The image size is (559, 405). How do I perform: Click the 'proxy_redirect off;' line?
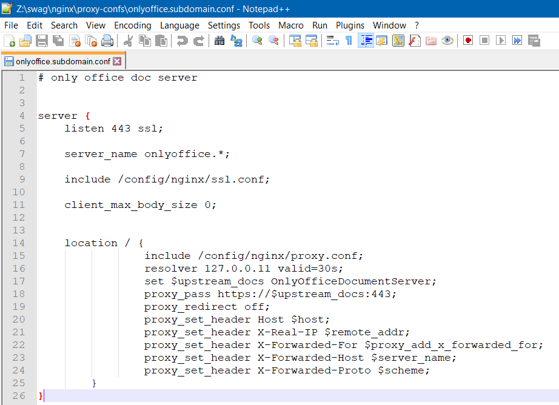coord(207,307)
